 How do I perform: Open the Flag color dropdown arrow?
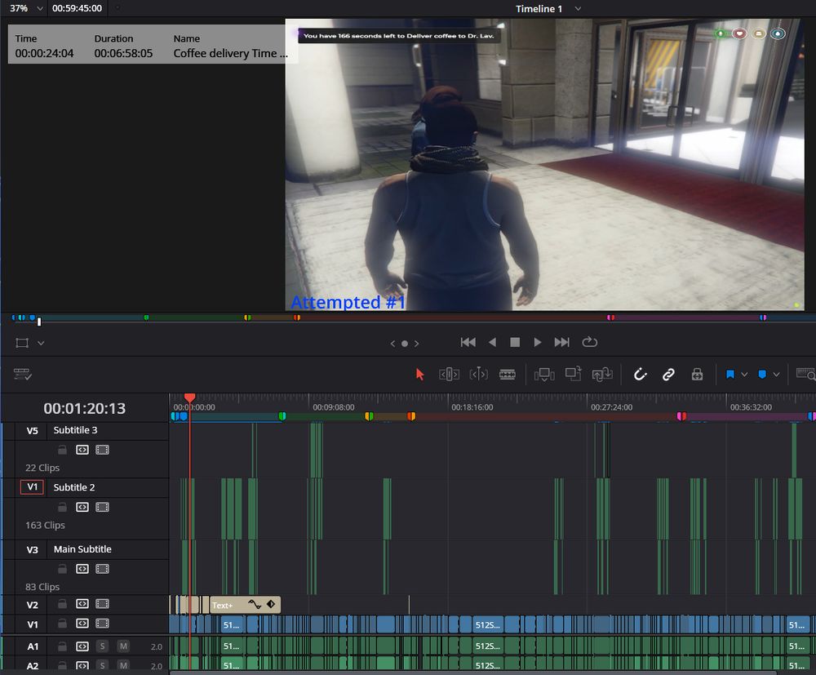744,374
